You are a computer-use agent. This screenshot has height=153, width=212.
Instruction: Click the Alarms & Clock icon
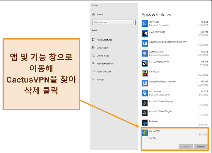(x=145, y=53)
